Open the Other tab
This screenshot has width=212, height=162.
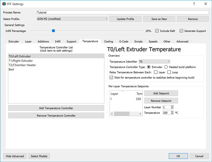(x=167, y=42)
